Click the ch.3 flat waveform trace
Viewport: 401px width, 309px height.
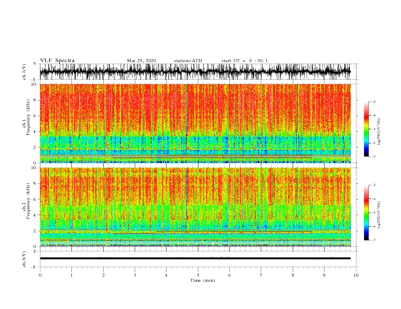click(x=195, y=259)
